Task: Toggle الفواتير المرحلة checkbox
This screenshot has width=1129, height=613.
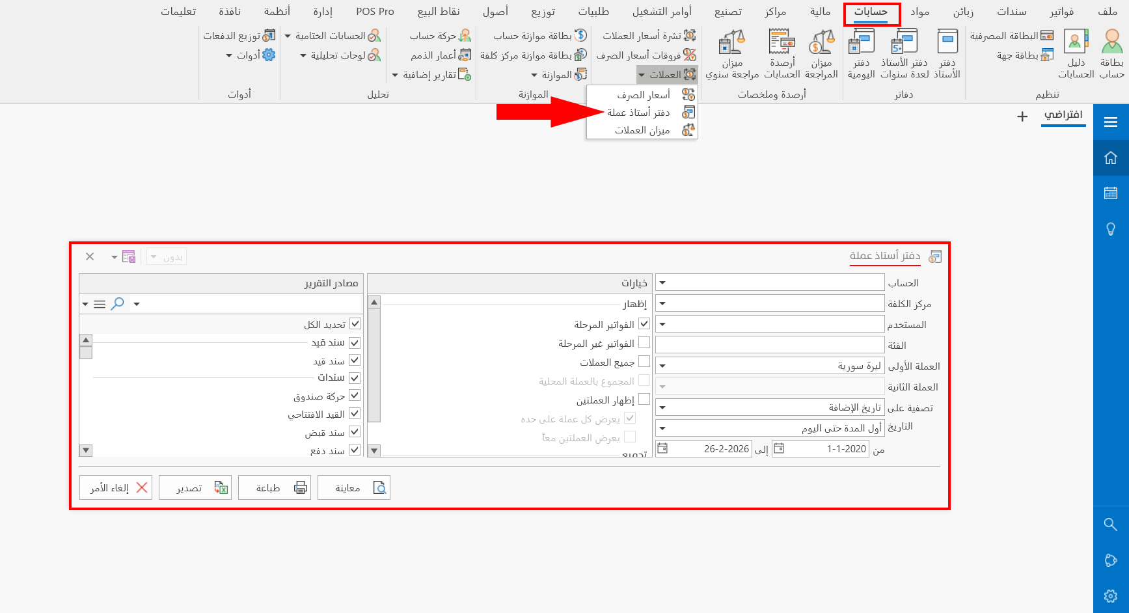Action: (x=644, y=323)
